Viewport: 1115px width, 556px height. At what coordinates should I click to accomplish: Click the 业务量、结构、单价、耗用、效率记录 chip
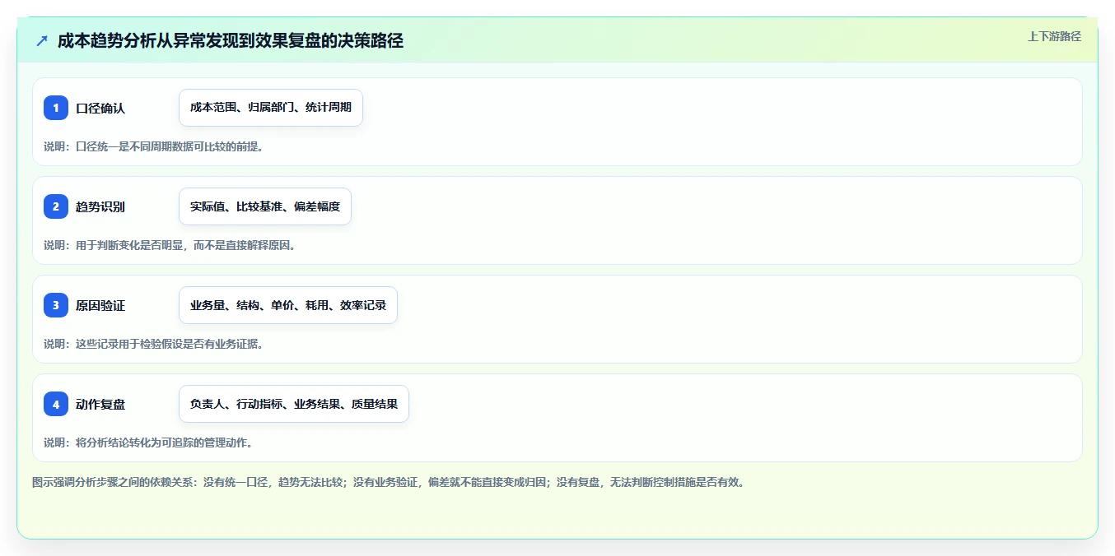[288, 305]
